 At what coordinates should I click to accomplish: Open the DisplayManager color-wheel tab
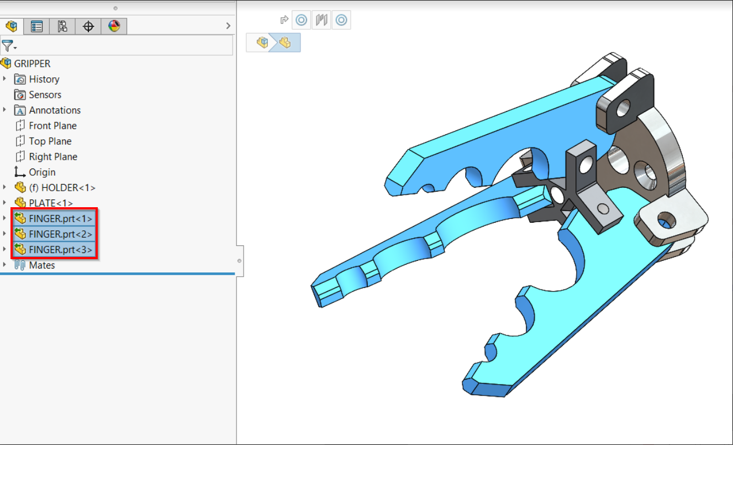point(114,26)
